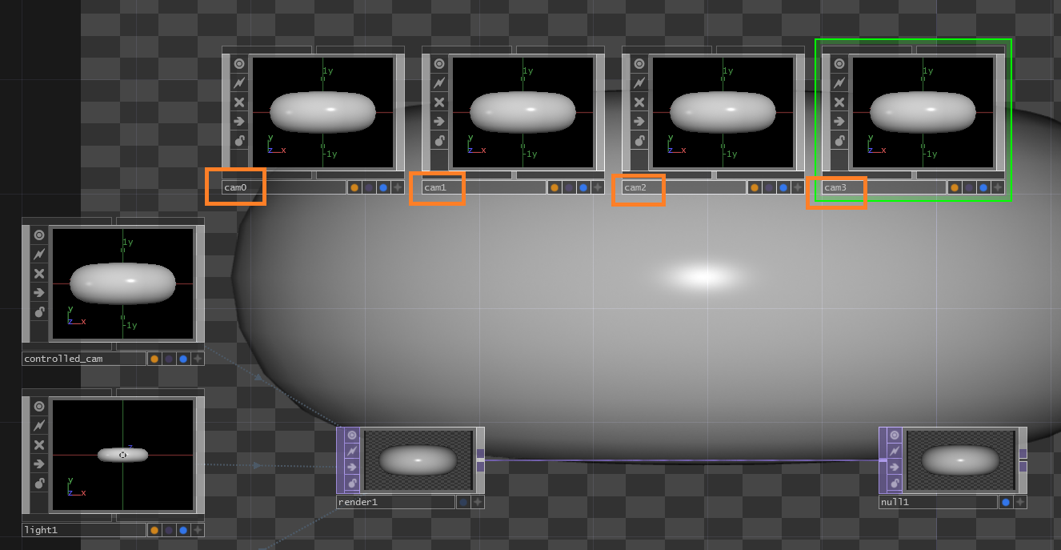Click the viewer active circle on light1
This screenshot has height=550, width=1061.
tap(38, 407)
